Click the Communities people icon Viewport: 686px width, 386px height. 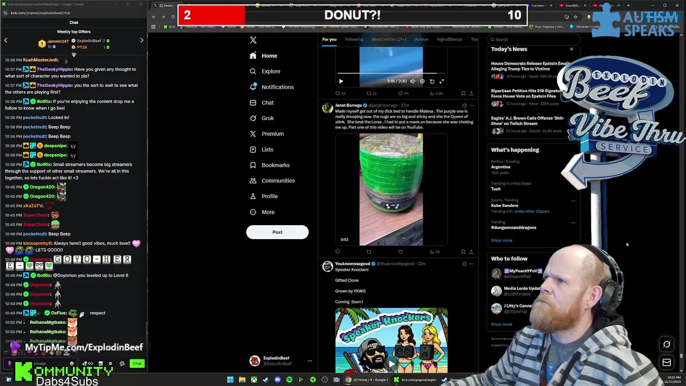coord(253,181)
